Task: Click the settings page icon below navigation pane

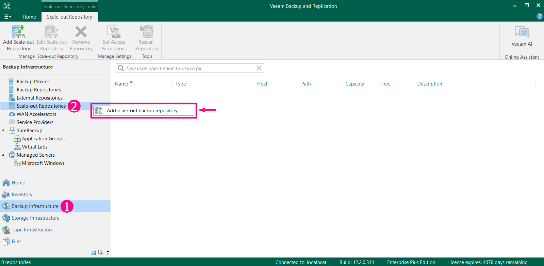Action: coord(101,252)
